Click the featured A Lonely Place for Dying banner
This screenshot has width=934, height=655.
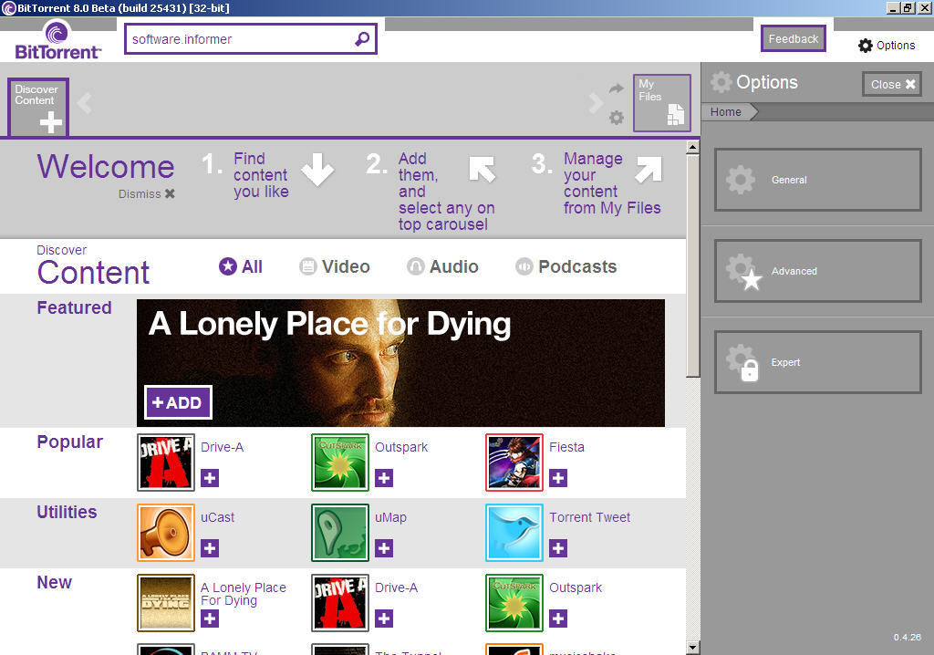(401, 363)
